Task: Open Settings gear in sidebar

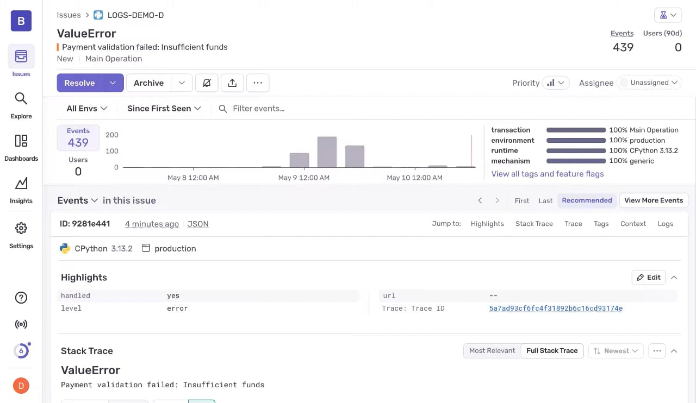Action: (21, 234)
